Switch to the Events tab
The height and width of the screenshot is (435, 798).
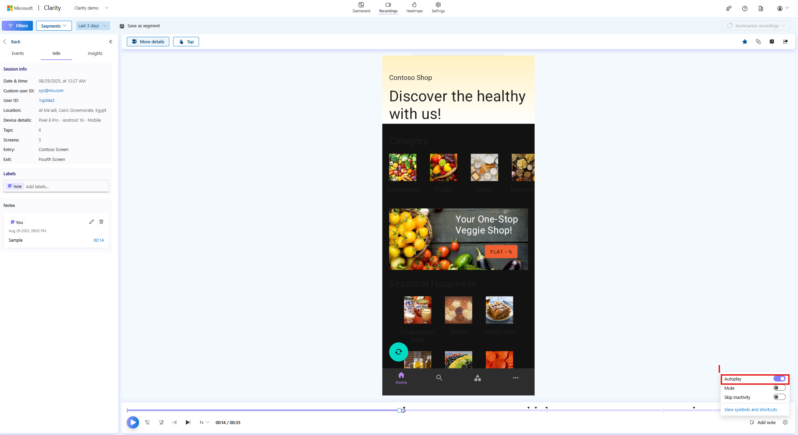click(18, 53)
